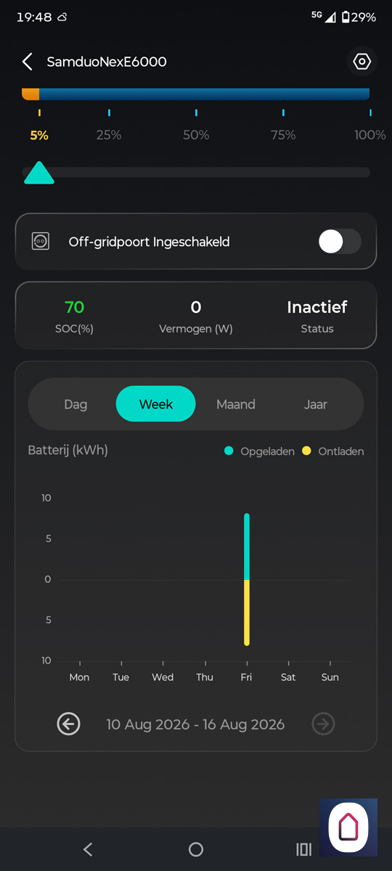This screenshot has width=392, height=871.
Task: Open device settings hexagon icon
Action: pos(362,62)
